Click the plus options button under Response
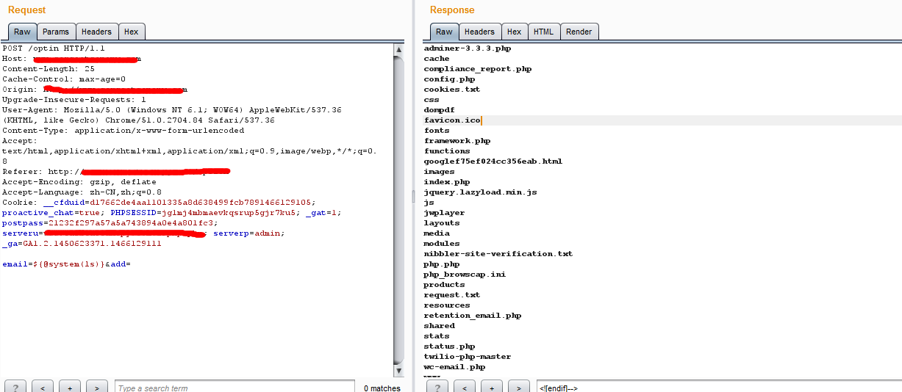902x392 pixels. coord(491,387)
